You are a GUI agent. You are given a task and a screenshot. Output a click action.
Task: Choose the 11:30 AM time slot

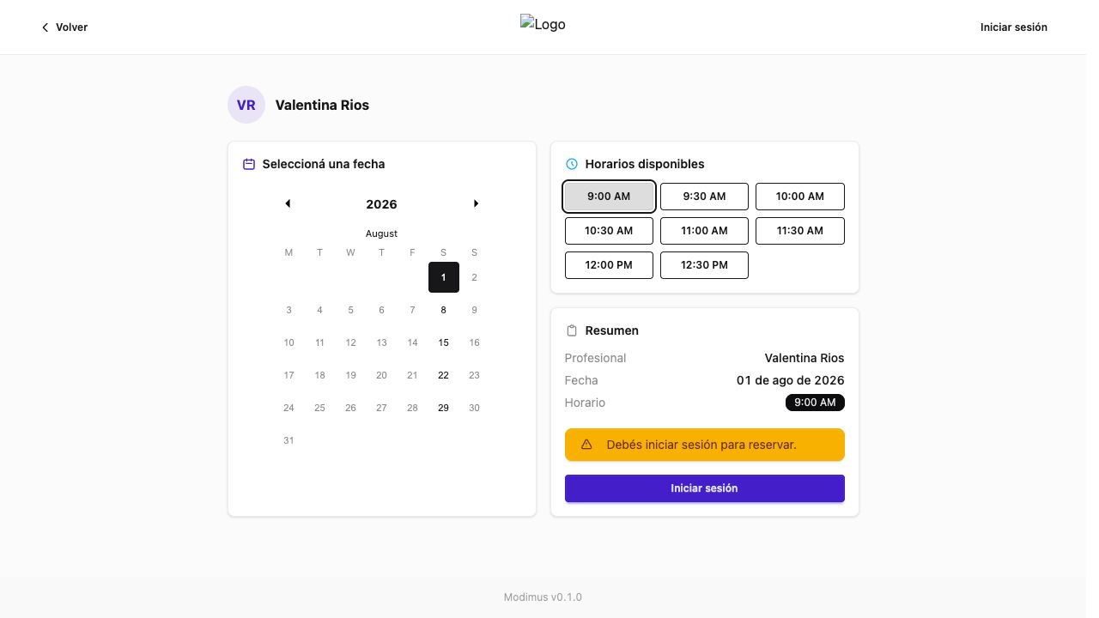point(800,231)
